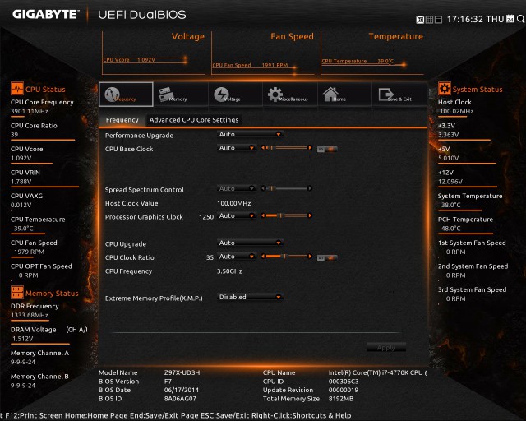
Task: Open the Voltage lightning icon tab
Action: [x=236, y=95]
